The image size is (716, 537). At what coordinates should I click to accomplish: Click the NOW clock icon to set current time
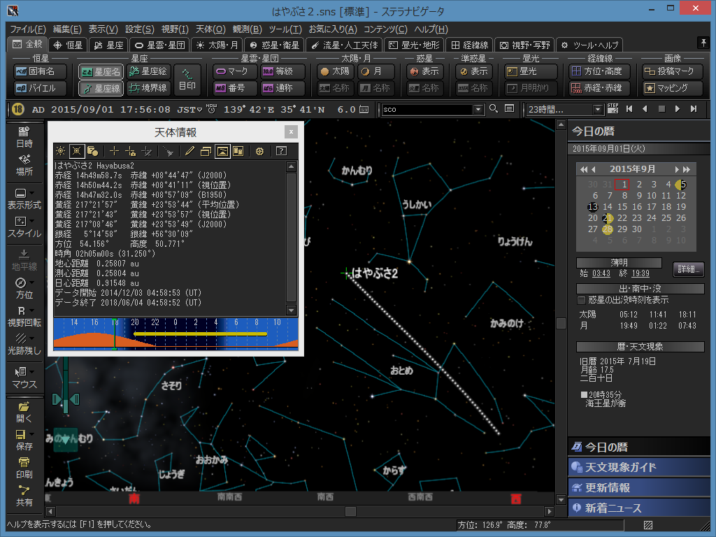pyautogui.click(x=211, y=108)
